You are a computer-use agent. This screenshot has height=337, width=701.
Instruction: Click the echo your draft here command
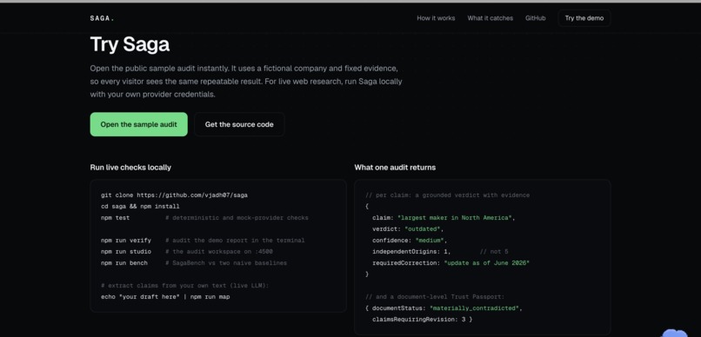(165, 296)
